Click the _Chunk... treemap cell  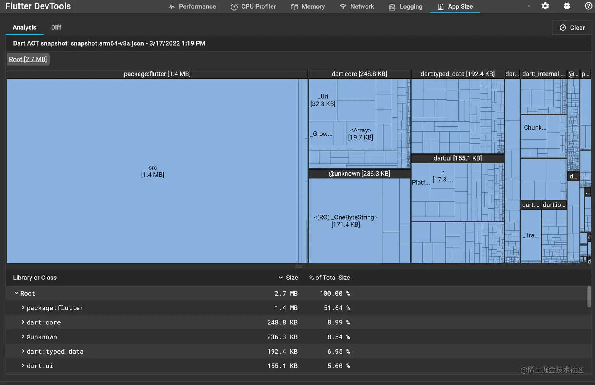[x=534, y=128]
